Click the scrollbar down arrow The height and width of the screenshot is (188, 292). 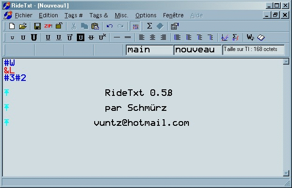coord(286,173)
